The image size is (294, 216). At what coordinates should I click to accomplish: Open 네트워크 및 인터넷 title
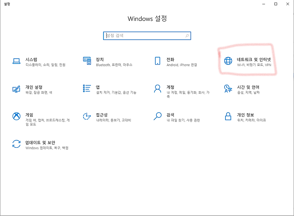[254, 60]
